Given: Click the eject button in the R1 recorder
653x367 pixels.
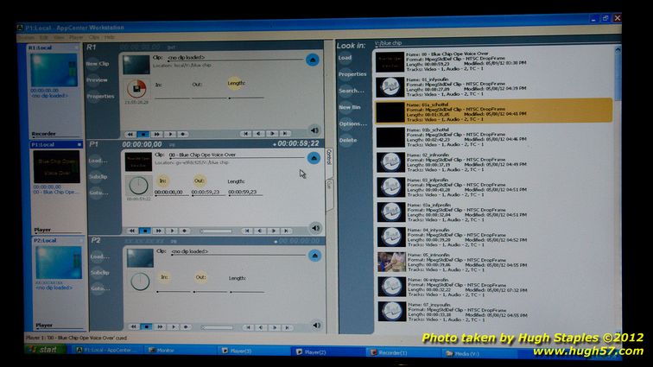Looking at the screenshot, I should click(x=312, y=60).
